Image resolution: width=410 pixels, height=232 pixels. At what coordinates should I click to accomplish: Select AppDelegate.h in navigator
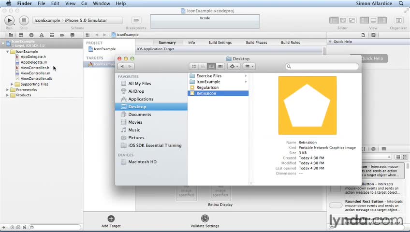point(33,57)
